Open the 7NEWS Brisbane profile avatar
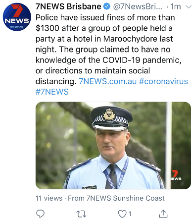Screen dimensions: 192x221 [17, 17]
